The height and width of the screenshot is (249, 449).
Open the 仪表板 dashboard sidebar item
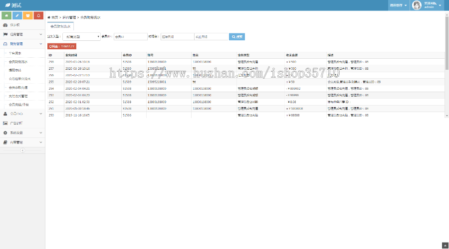click(15, 24)
